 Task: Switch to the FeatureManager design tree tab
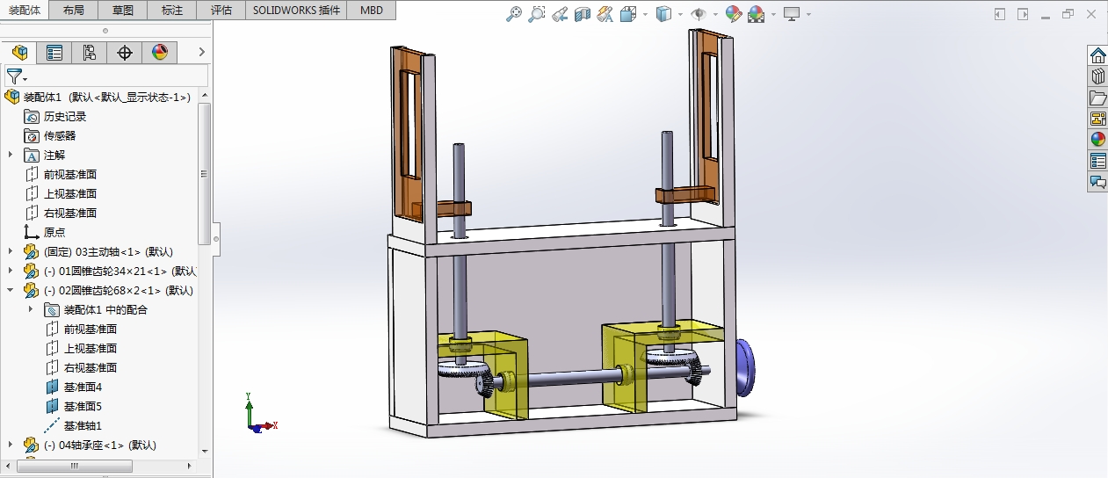(x=19, y=53)
